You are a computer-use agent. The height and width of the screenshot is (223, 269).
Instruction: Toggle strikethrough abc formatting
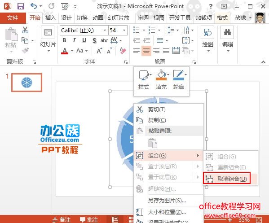[x=104, y=41]
